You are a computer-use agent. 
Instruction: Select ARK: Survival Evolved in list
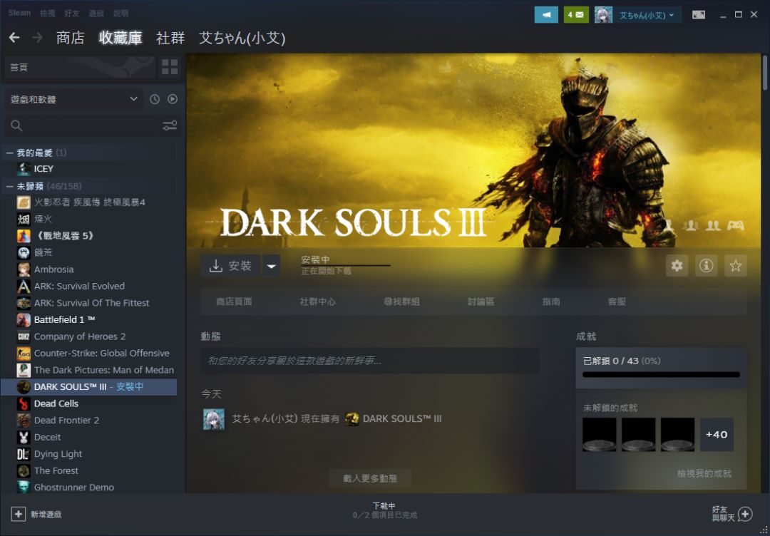pyautogui.click(x=89, y=286)
